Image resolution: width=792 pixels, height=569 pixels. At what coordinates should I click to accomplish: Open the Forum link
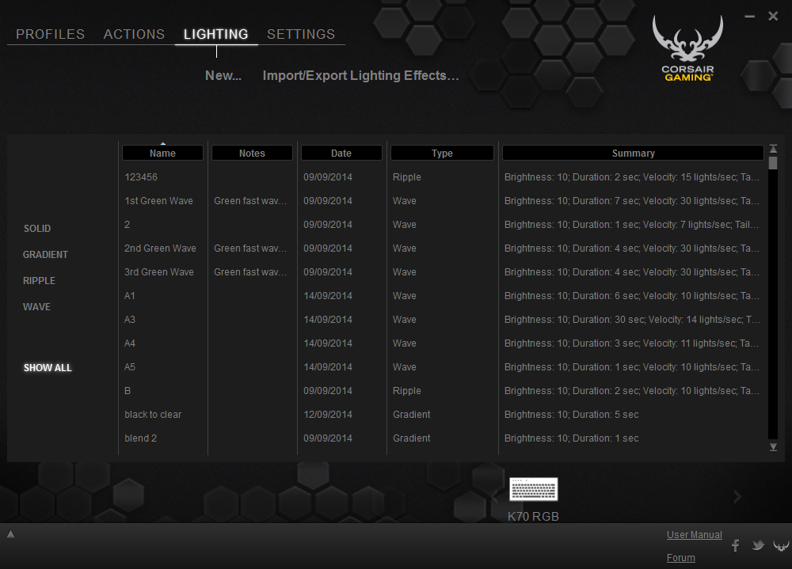(x=680, y=557)
